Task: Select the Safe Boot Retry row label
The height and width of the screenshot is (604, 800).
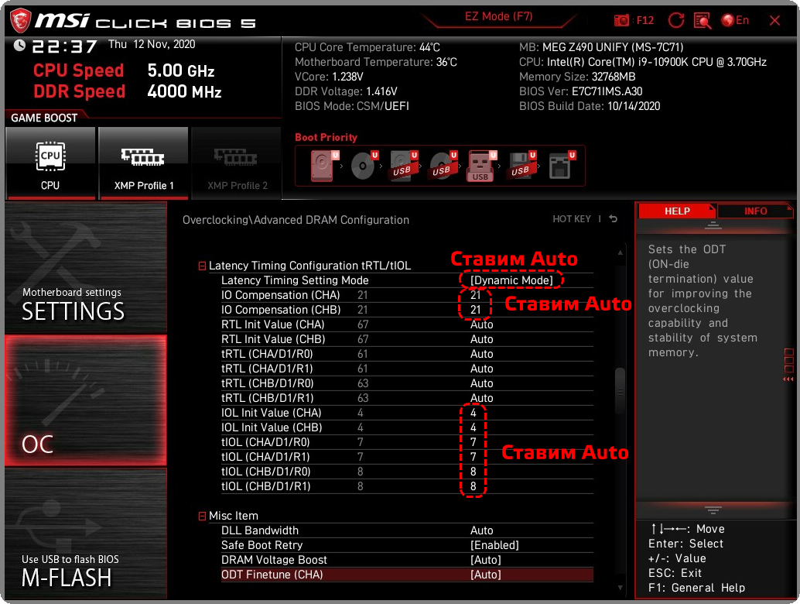Action: coord(262,545)
